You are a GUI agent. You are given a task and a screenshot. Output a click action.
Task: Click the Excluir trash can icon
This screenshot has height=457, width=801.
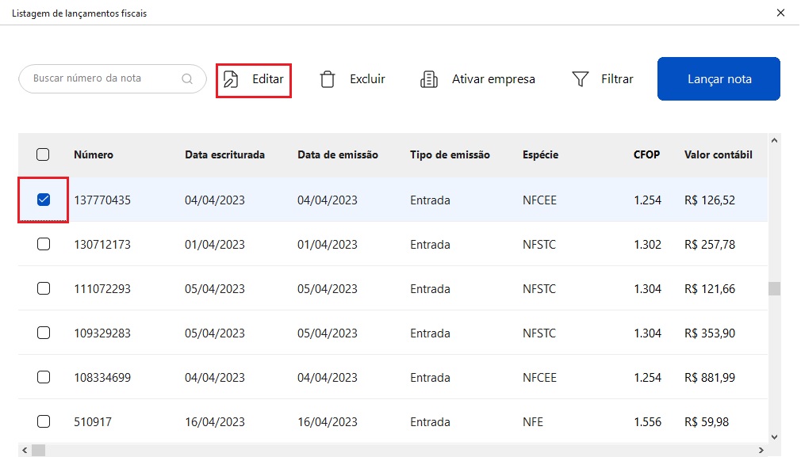[328, 79]
